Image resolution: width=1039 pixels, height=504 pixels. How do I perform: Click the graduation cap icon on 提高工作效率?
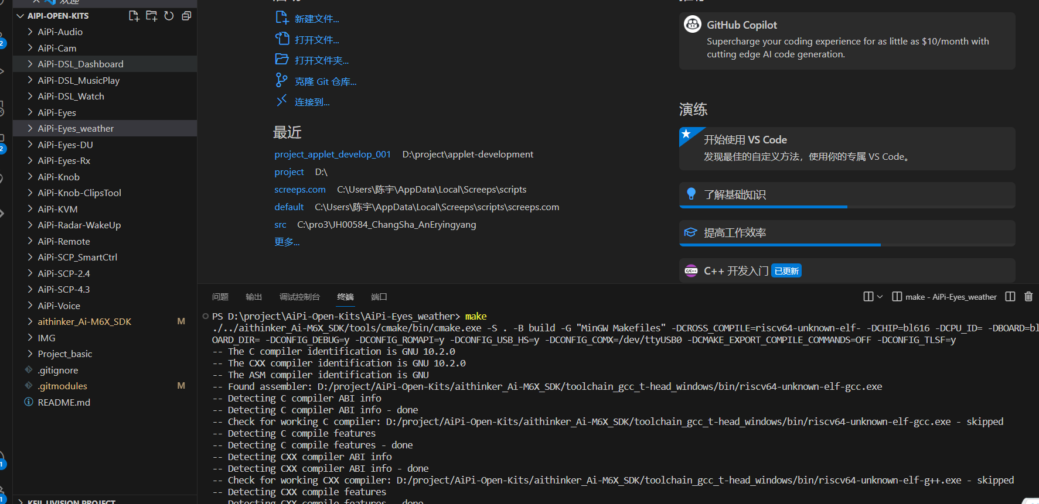pyautogui.click(x=691, y=232)
